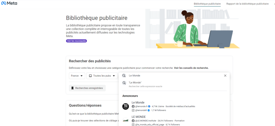Click the 4,7 M J'aime text
275x126 pixels.
[x=158, y=106]
